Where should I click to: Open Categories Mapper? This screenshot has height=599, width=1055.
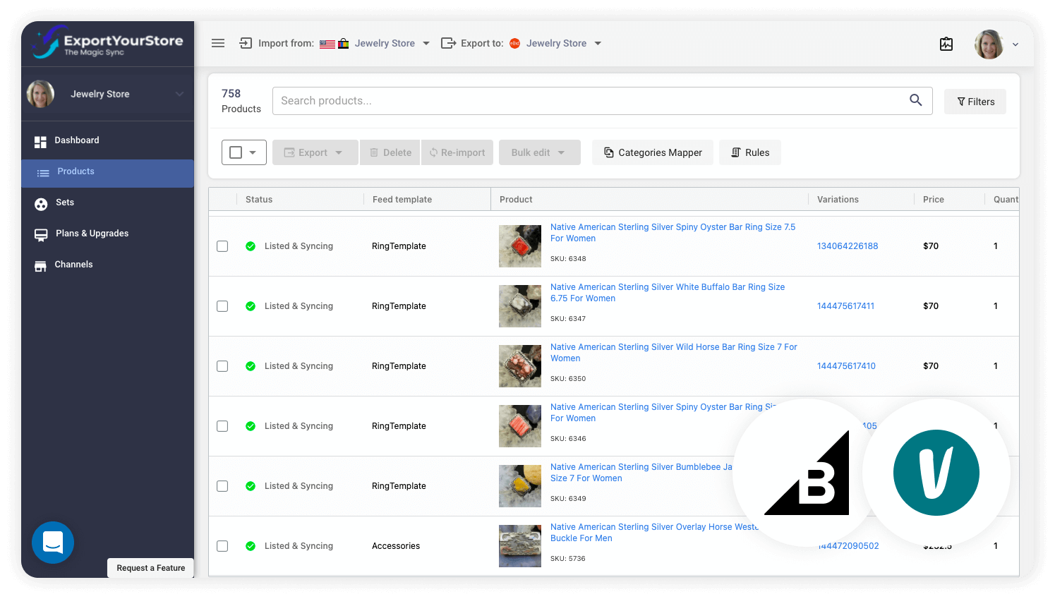653,152
